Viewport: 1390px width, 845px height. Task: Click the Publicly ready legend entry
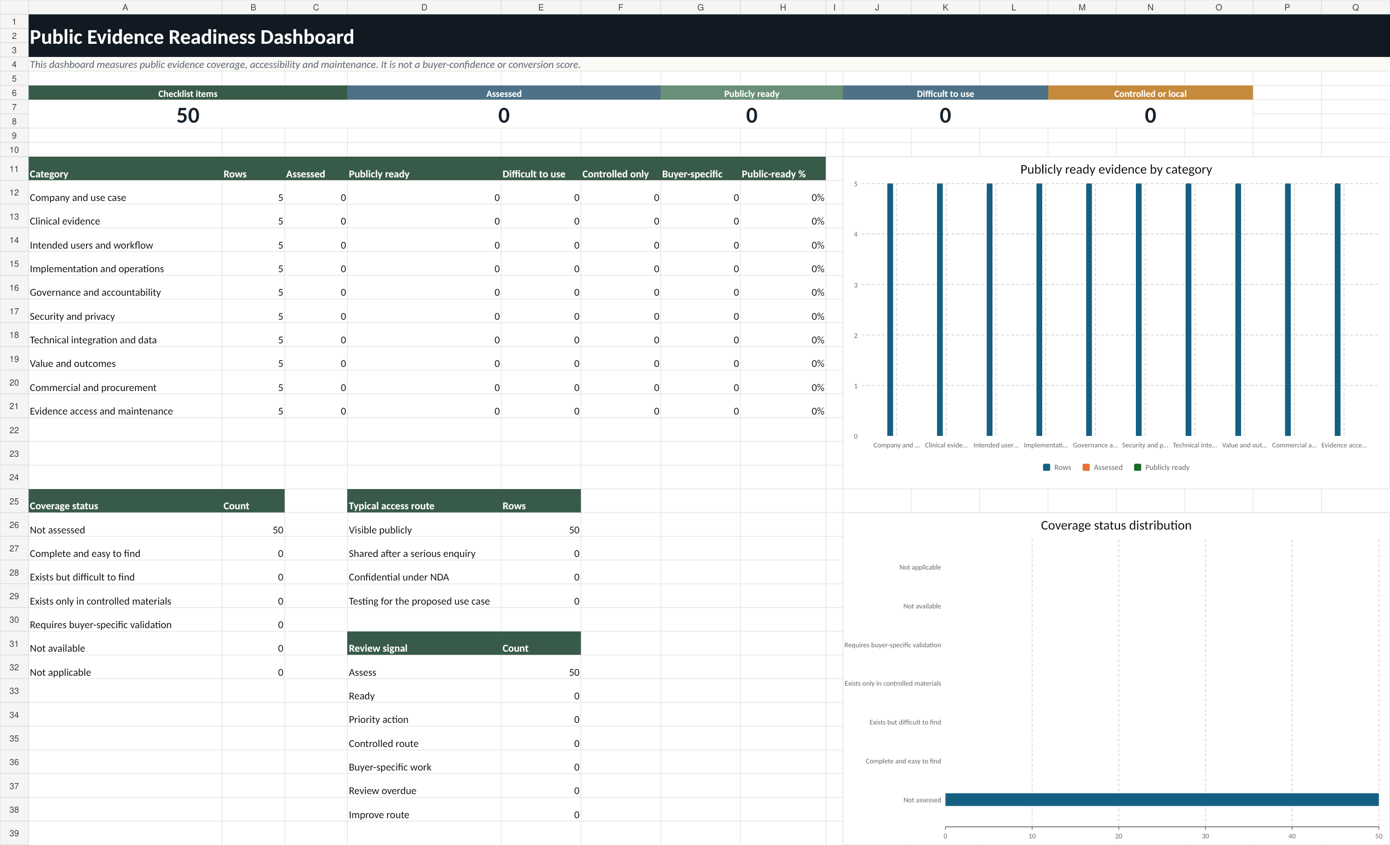coord(1162,467)
